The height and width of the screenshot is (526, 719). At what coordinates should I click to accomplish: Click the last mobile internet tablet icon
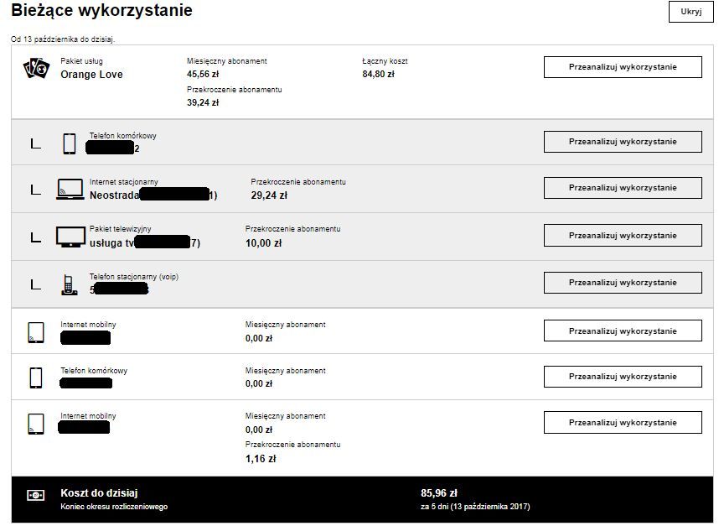pyautogui.click(x=36, y=424)
